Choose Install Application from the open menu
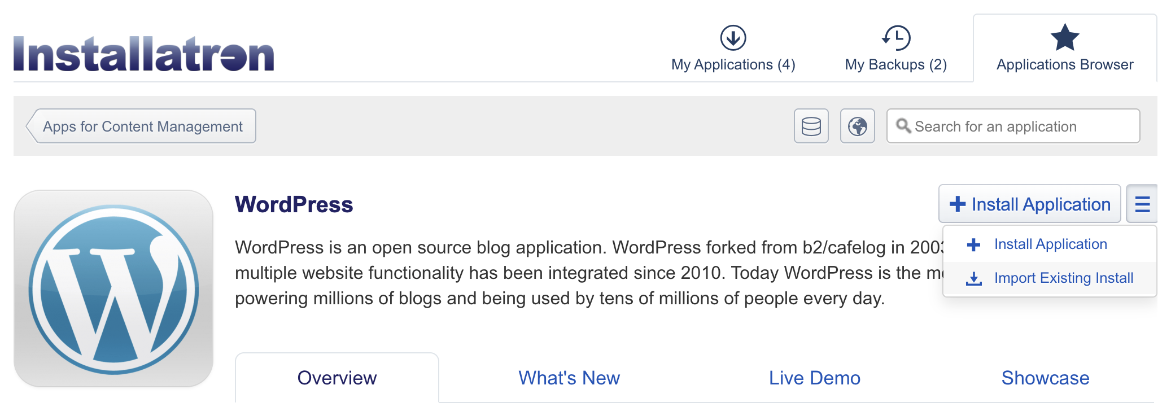 tap(1050, 243)
